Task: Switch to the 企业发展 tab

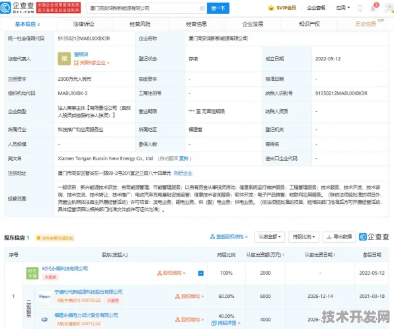Action: (253, 24)
